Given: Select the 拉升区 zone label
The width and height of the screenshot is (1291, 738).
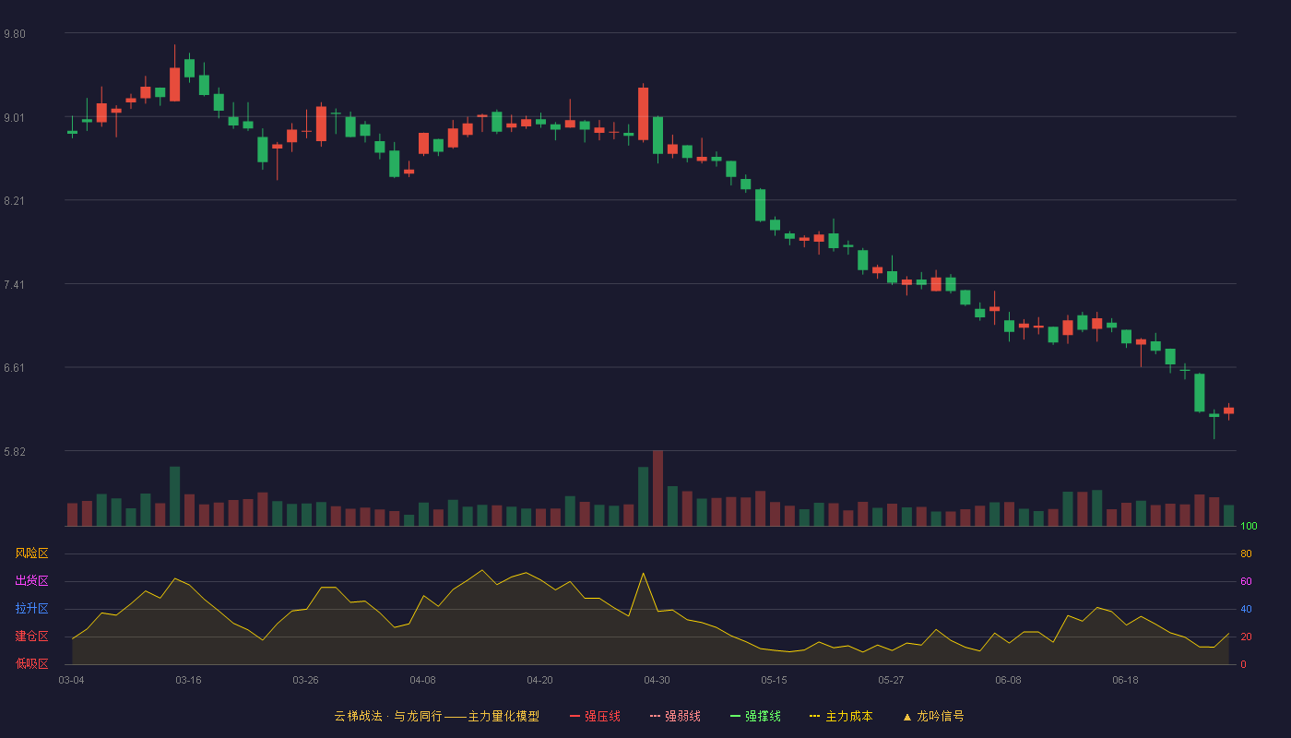Looking at the screenshot, I should click(x=31, y=609).
